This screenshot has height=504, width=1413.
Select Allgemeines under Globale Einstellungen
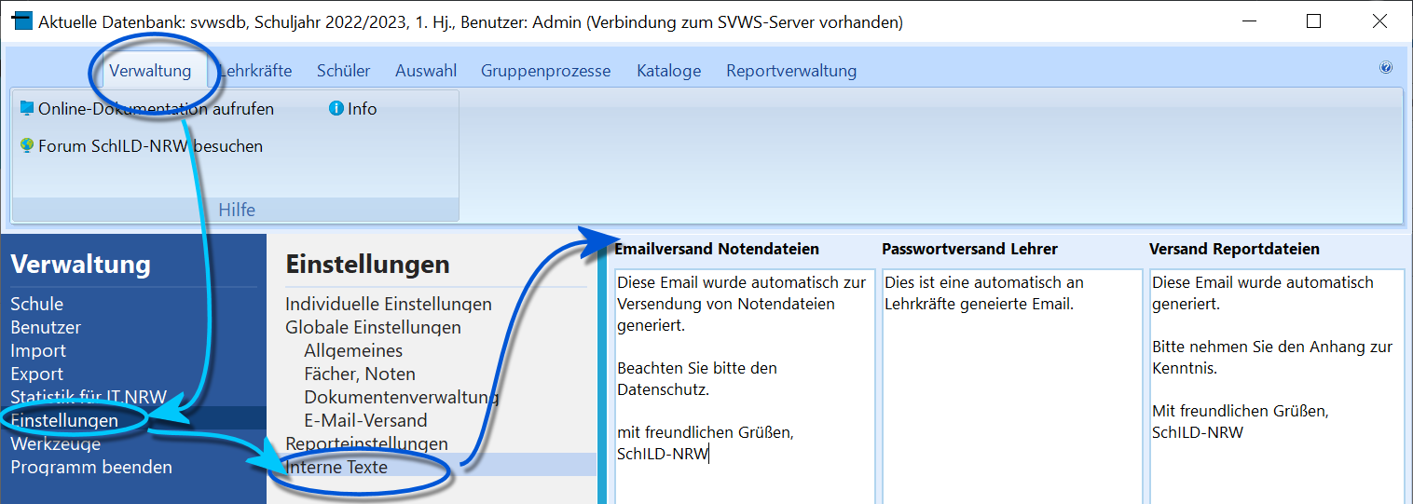353,350
